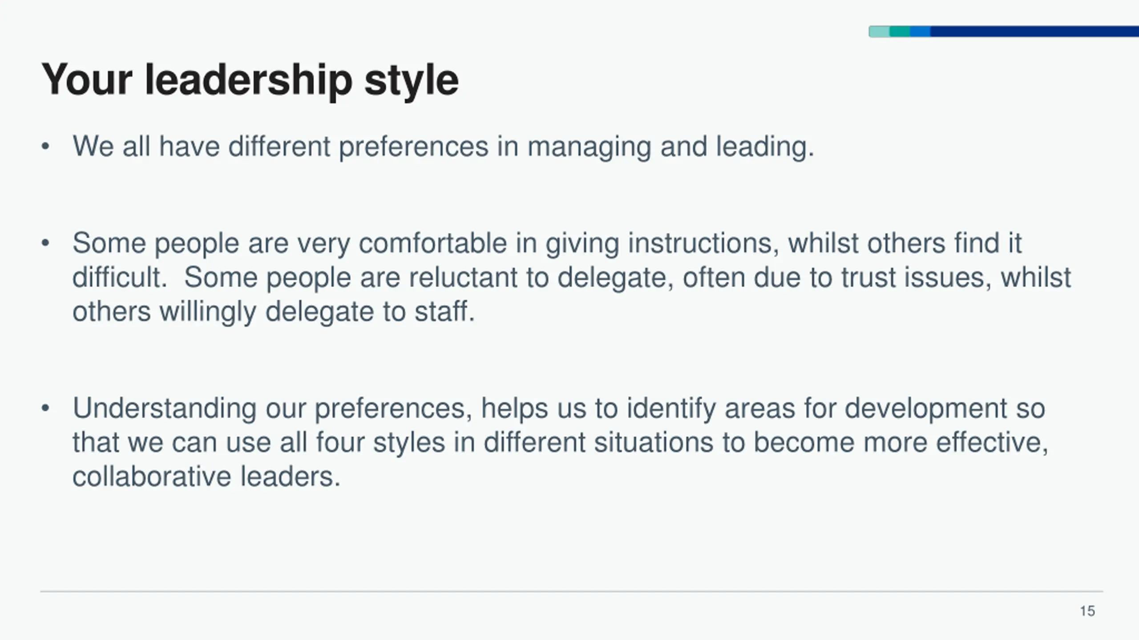The image size is (1139, 640).
Task: Click the light teal segment of header bar
Action: point(879,32)
